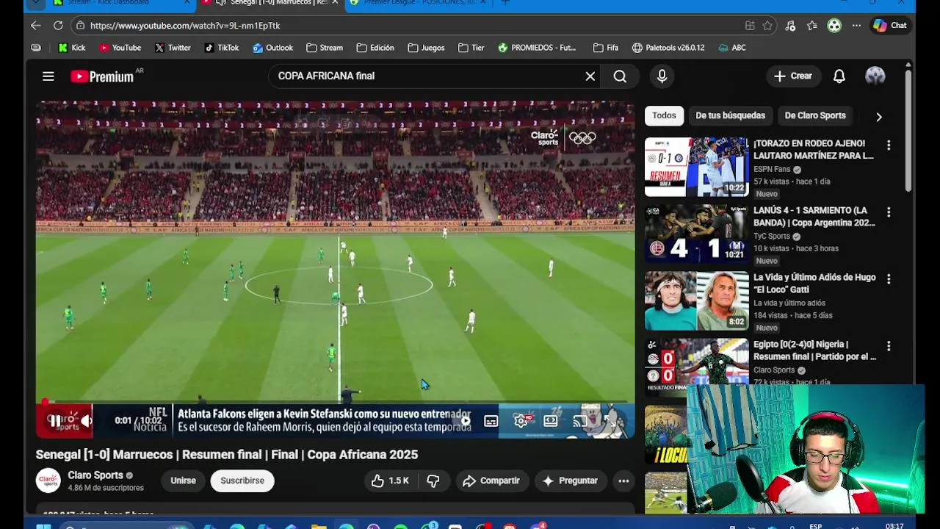Screen dimensions: 940x529
Task: Open the browser settings and more menu
Action: coord(856,26)
